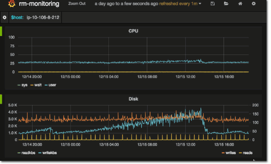Click Disk chart 12/15 04:00 axis label
Image resolution: width=271 pixels, height=164 pixels.
(x=109, y=145)
